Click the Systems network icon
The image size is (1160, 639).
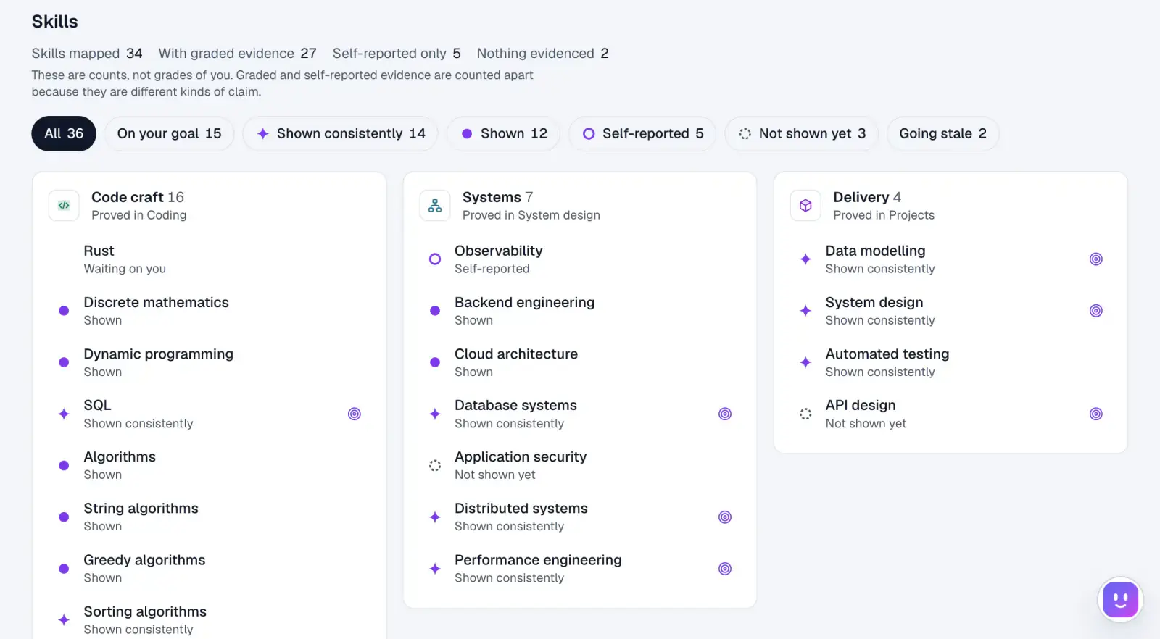point(435,206)
